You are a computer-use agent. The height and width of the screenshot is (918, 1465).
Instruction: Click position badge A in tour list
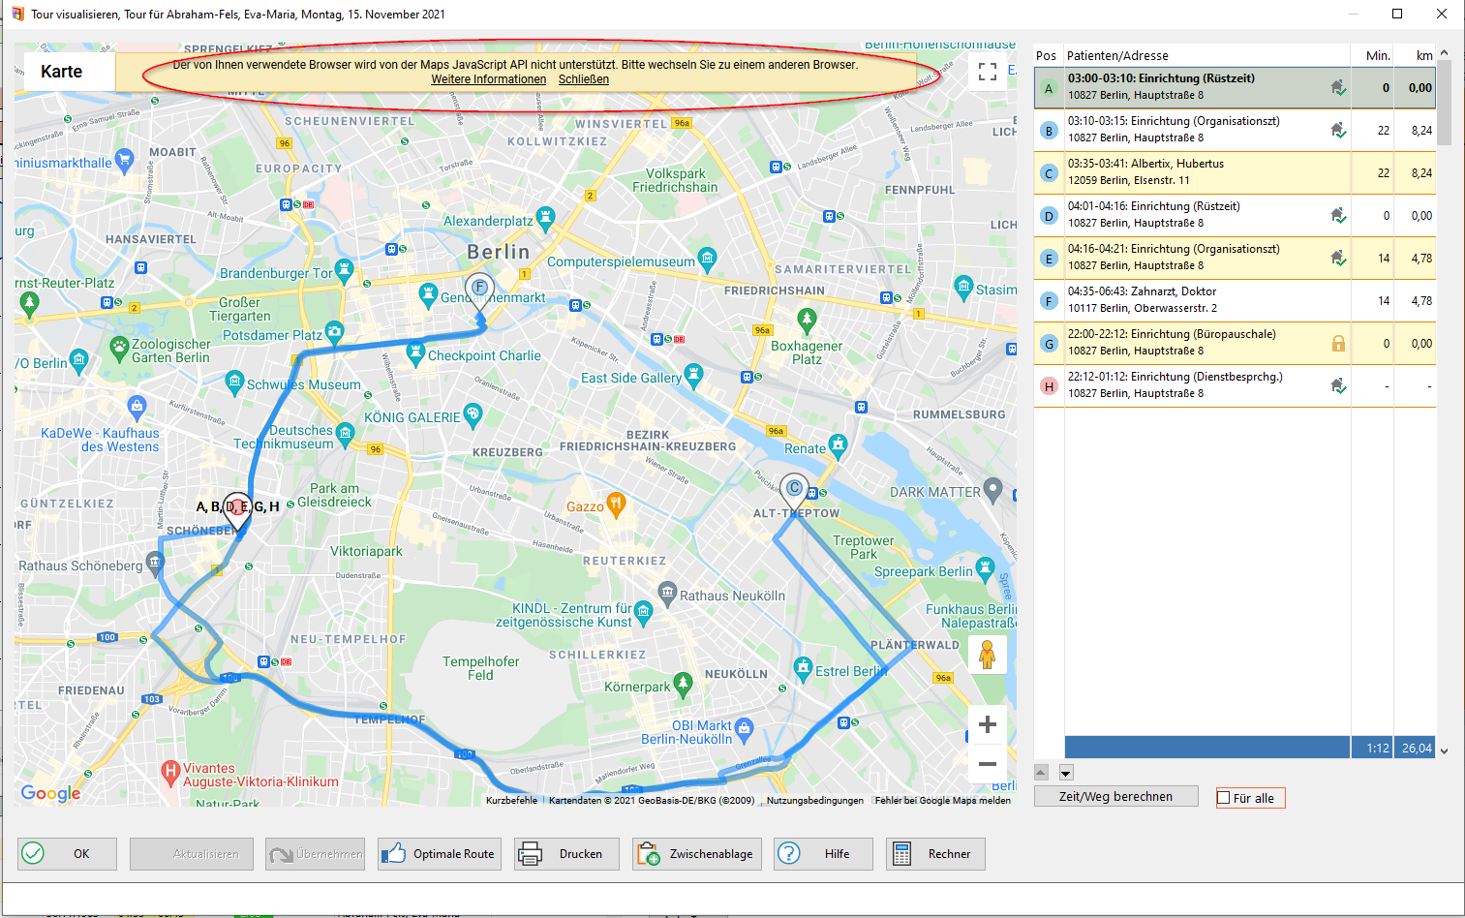pyautogui.click(x=1048, y=88)
